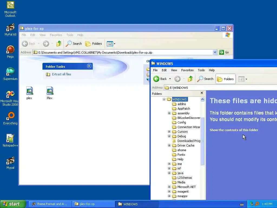Click Go button in plex-for-xp address bar
This screenshot has height=208, width=277.
pos(224,52)
